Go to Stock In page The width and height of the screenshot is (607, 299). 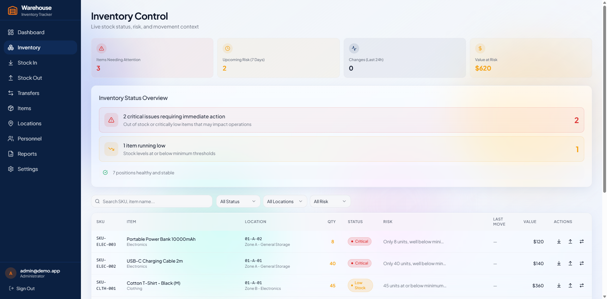[x=27, y=63]
